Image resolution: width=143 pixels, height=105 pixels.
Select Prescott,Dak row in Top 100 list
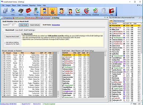(x=125, y=26)
